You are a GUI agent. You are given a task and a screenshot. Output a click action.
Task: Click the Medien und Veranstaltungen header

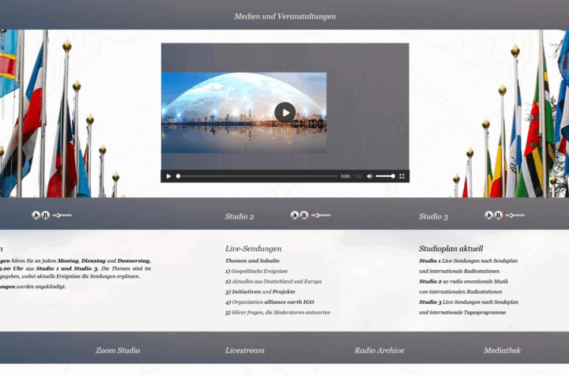(x=284, y=16)
